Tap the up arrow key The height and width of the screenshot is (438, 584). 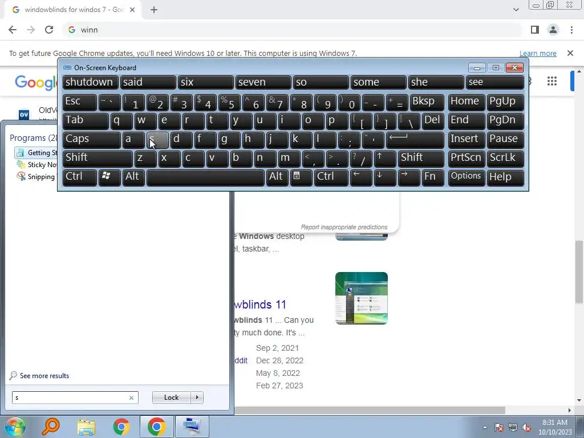(x=385, y=159)
